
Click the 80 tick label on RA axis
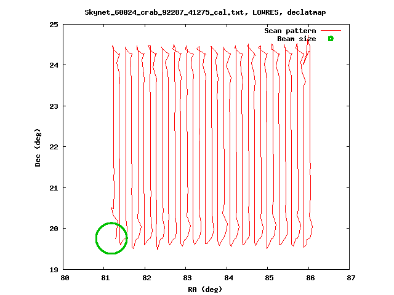65,278
